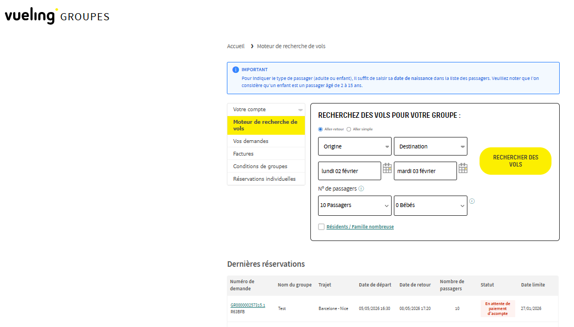Open the Origine dropdown
Screen dimensions: 574x327
coord(354,146)
